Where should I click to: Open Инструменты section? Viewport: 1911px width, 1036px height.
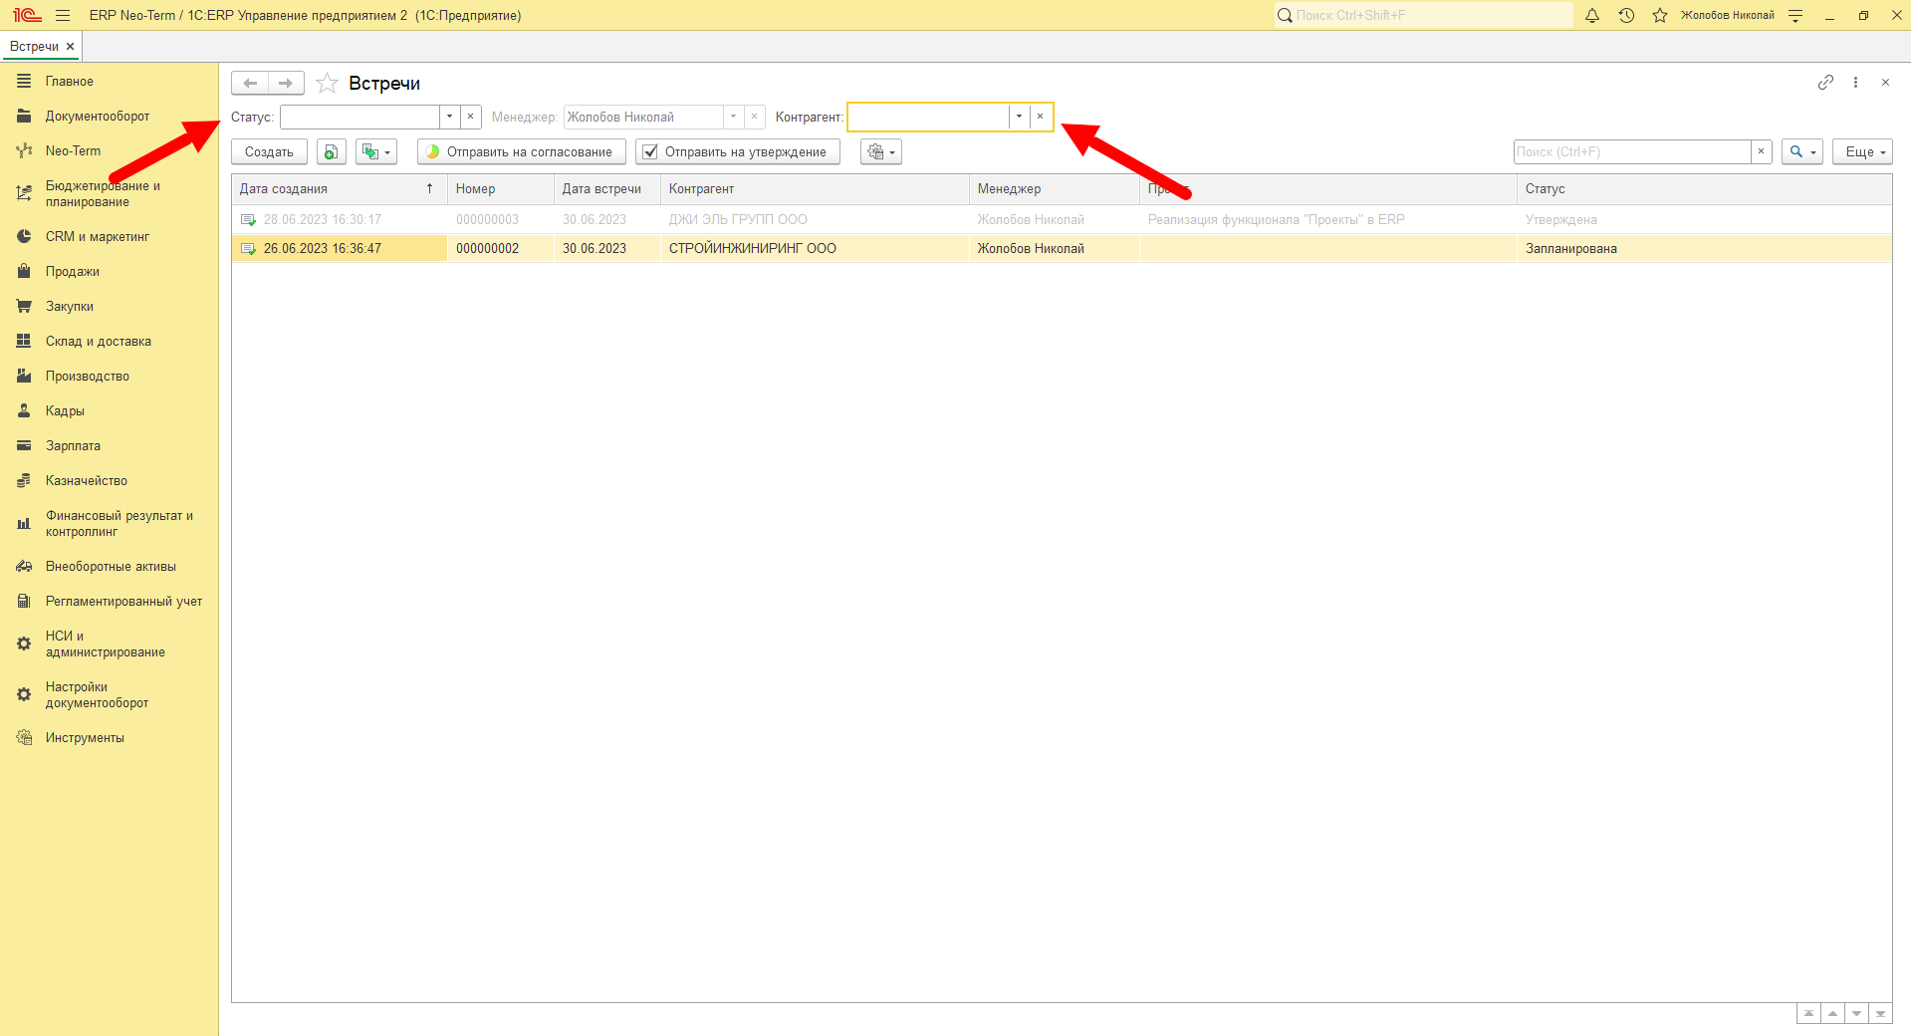(x=85, y=738)
